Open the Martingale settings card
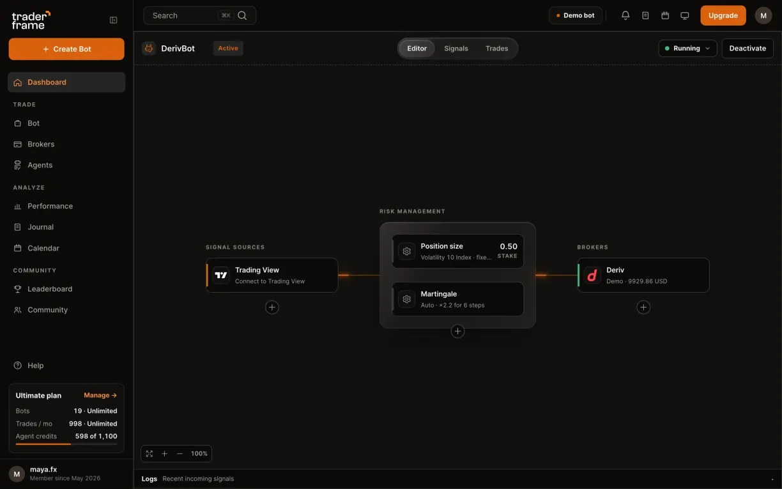The width and height of the screenshot is (782, 489). [457, 299]
